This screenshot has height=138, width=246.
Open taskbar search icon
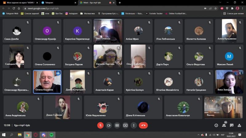coord(11,135)
